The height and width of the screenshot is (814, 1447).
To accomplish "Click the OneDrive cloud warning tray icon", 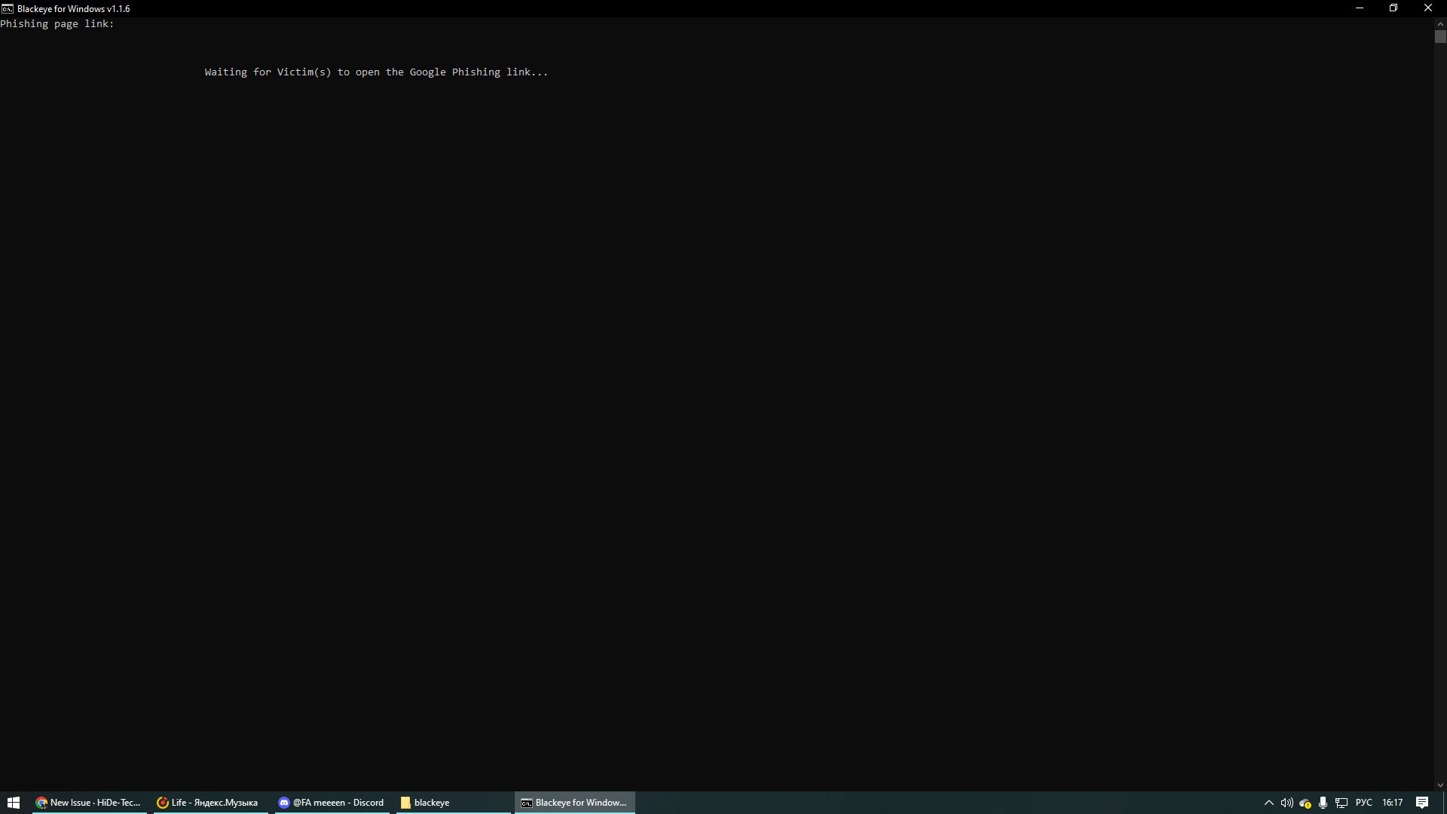I will click(1305, 803).
